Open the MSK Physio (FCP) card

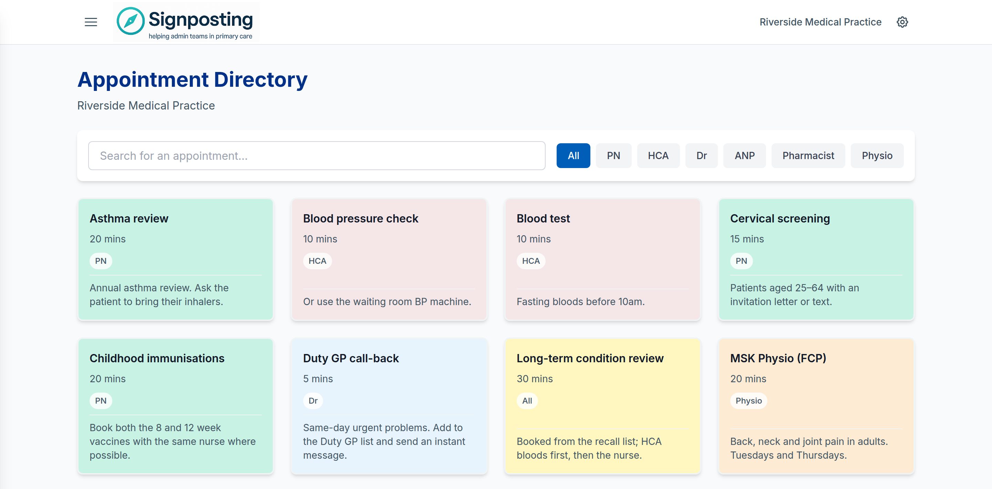point(816,406)
